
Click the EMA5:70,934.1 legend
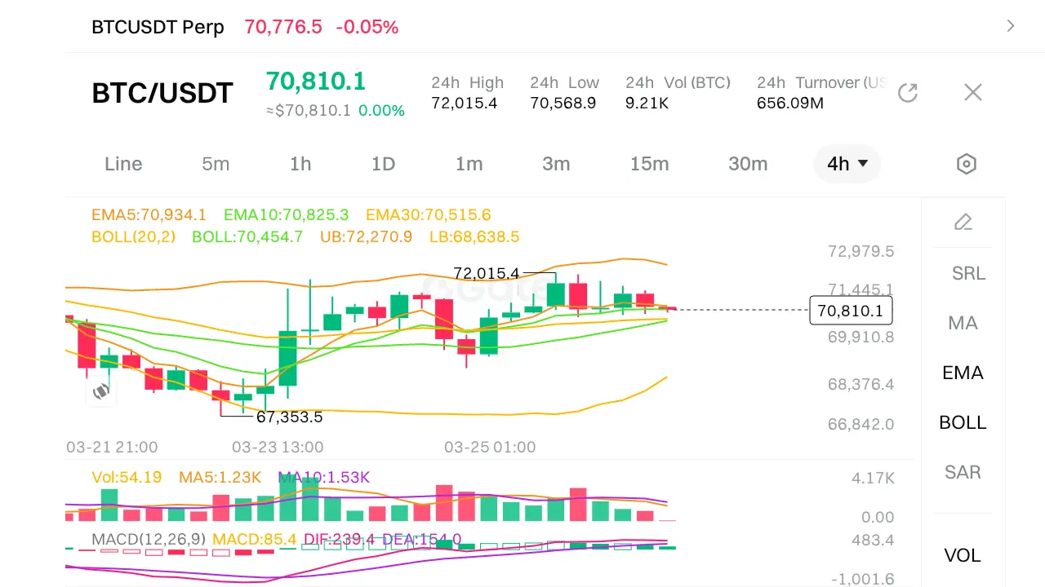click(149, 215)
